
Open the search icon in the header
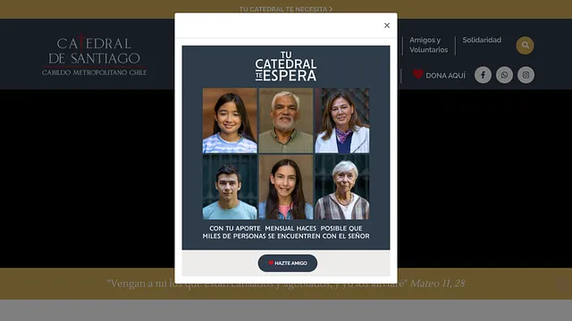(x=525, y=45)
